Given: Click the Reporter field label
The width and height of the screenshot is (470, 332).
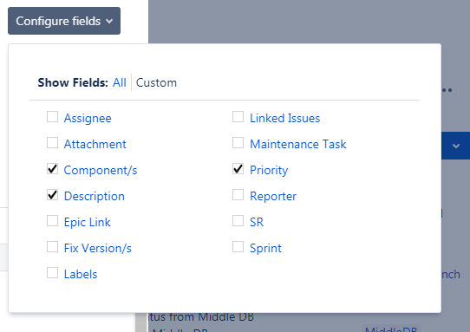Looking at the screenshot, I should point(273,196).
